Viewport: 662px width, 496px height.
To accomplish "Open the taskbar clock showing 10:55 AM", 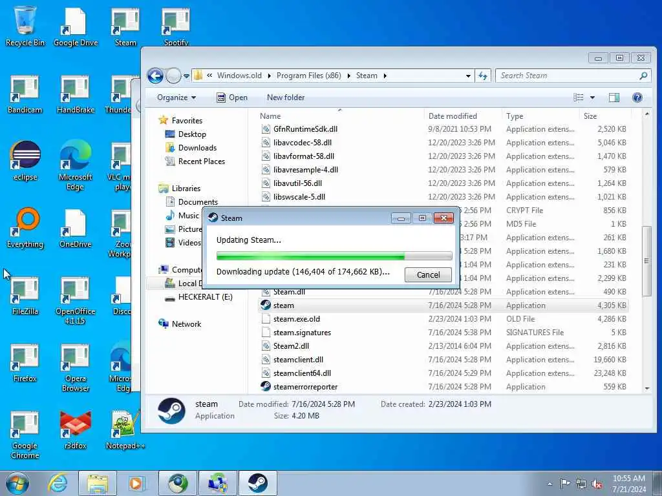I will (628, 484).
